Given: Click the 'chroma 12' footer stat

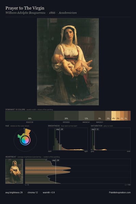Looking at the screenshot, I should coord(33,192).
